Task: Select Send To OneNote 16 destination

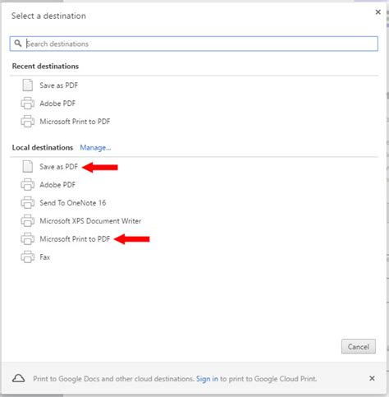Action: tap(73, 203)
